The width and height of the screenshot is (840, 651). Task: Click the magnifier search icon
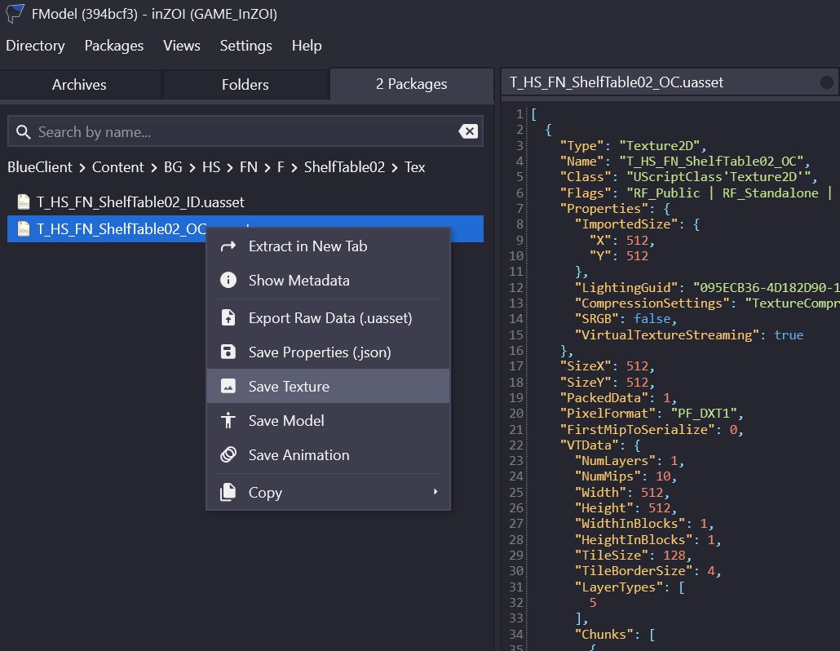pyautogui.click(x=23, y=132)
